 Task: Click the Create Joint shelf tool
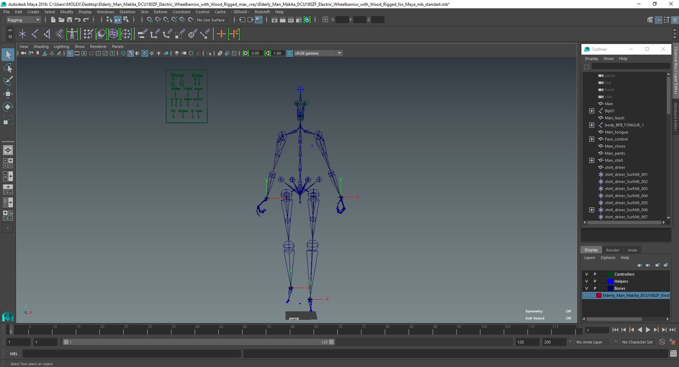(x=35, y=34)
